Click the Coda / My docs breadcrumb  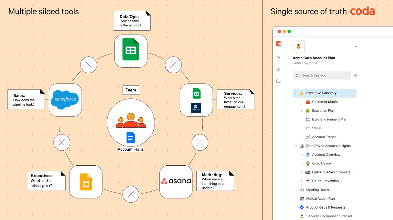tap(305, 63)
